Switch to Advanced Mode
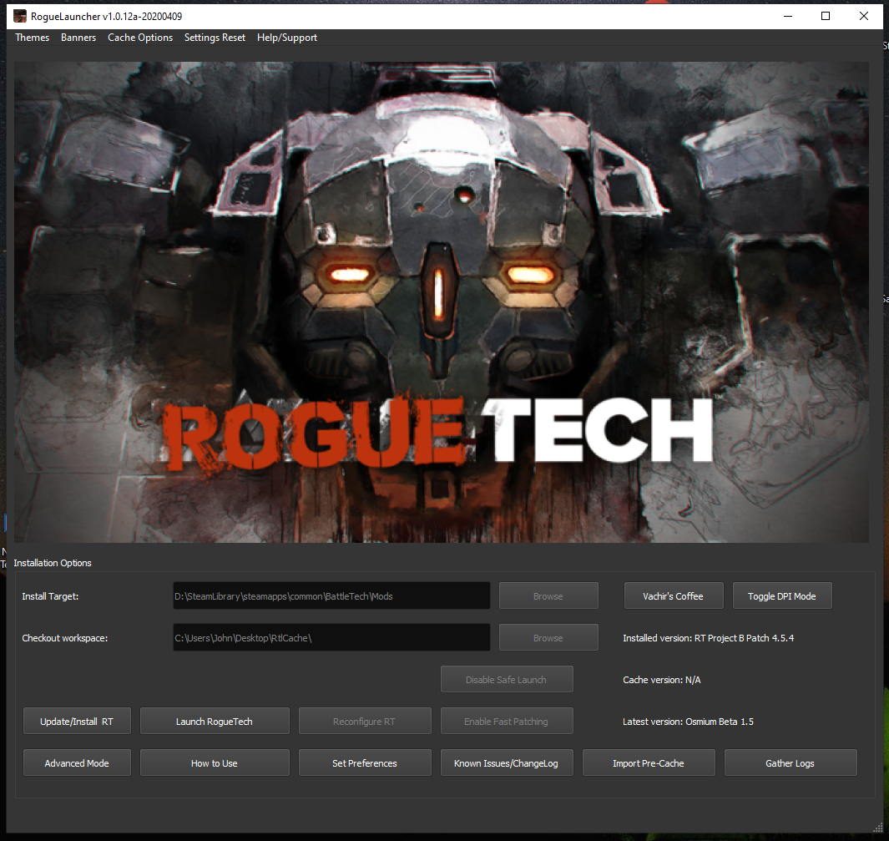This screenshot has width=889, height=841. click(x=77, y=763)
